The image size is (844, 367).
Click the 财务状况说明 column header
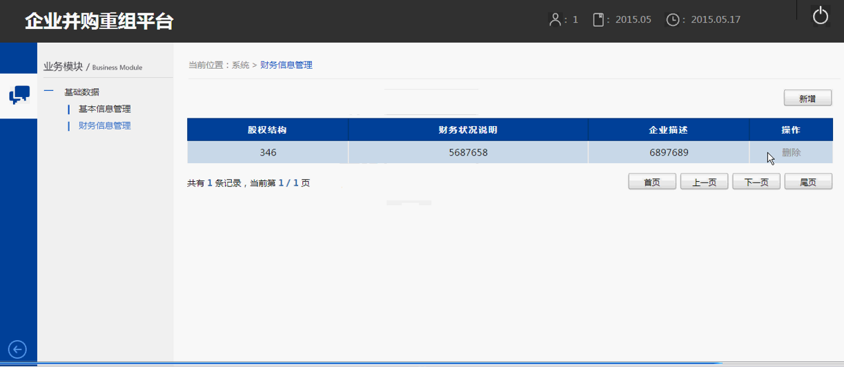(x=468, y=129)
